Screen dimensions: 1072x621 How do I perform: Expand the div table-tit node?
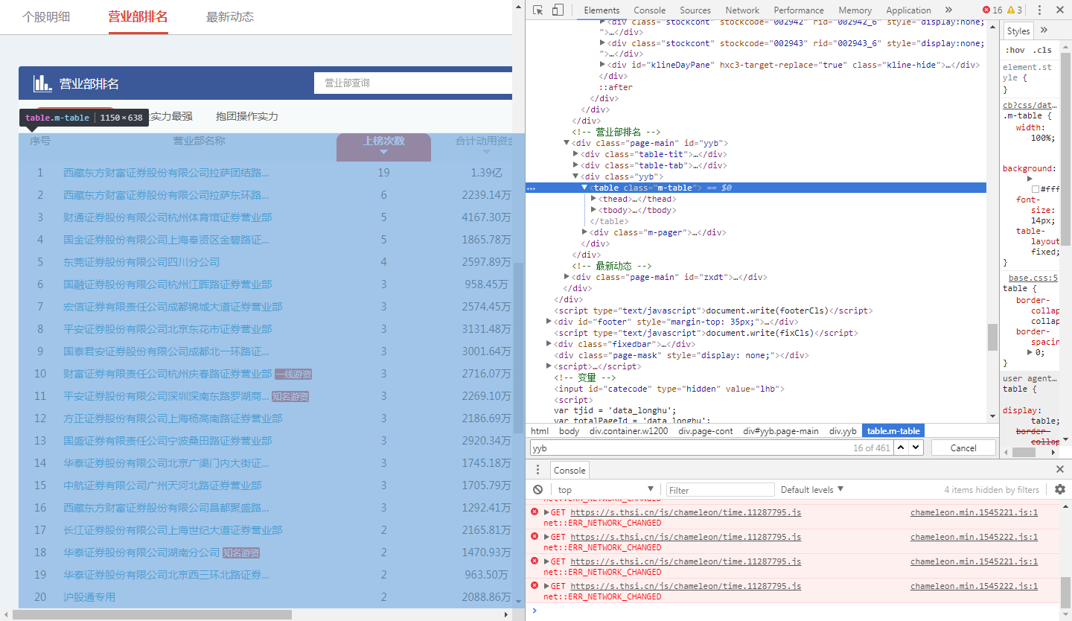click(x=575, y=154)
